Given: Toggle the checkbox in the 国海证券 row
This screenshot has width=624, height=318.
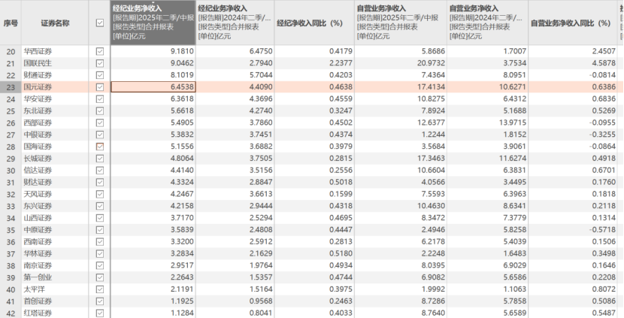Looking at the screenshot, I should click(100, 147).
